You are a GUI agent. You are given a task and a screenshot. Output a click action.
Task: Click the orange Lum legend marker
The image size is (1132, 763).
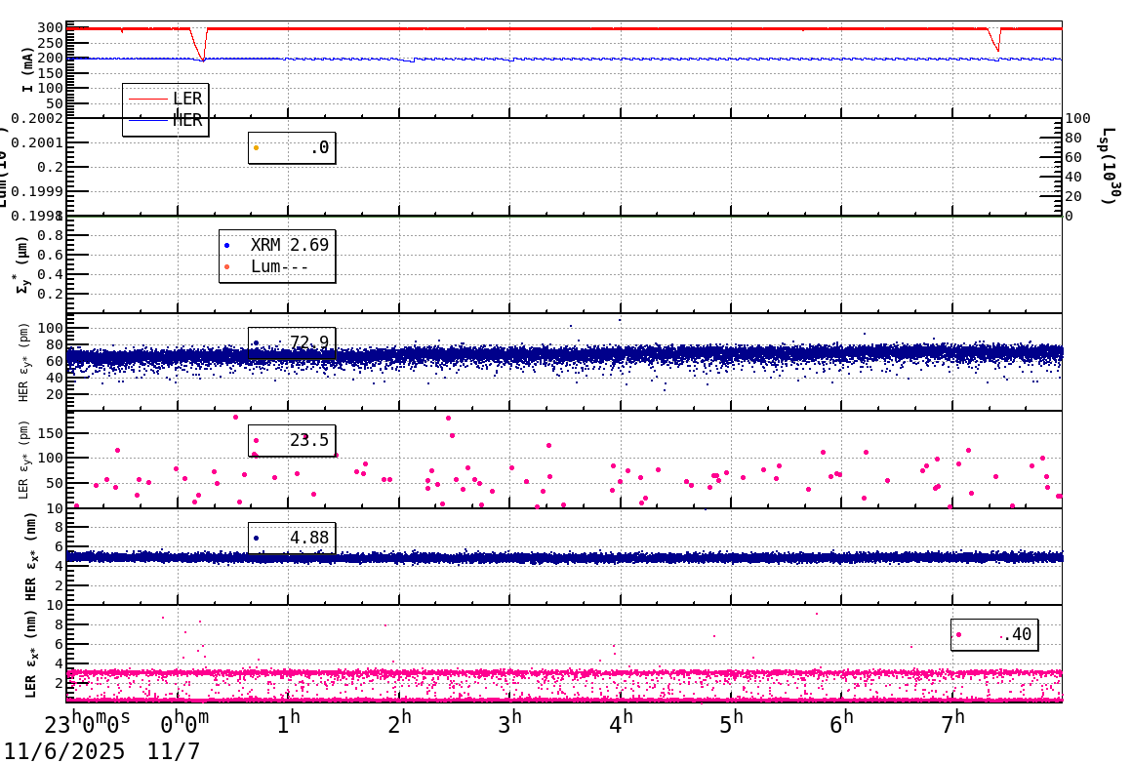226,267
